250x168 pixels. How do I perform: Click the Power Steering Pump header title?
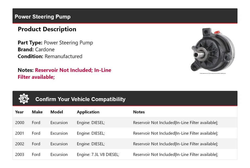click(x=42, y=17)
